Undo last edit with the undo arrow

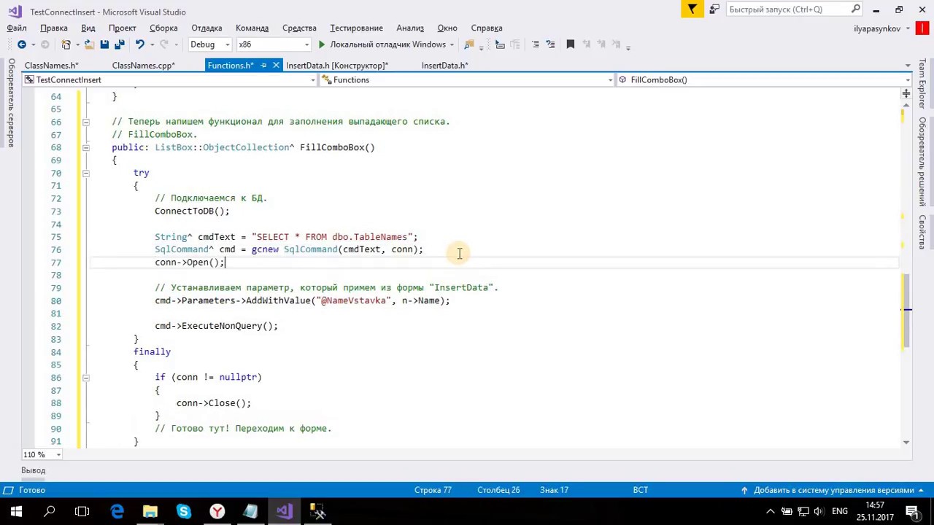[139, 44]
